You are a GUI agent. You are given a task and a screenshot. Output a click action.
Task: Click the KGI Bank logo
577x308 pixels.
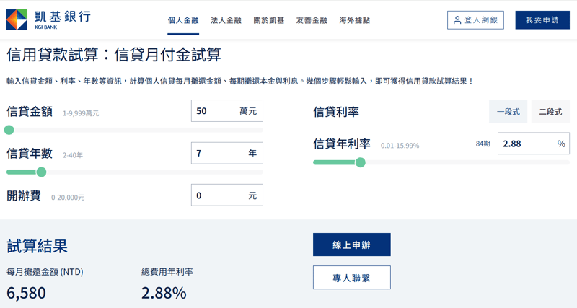click(48, 19)
